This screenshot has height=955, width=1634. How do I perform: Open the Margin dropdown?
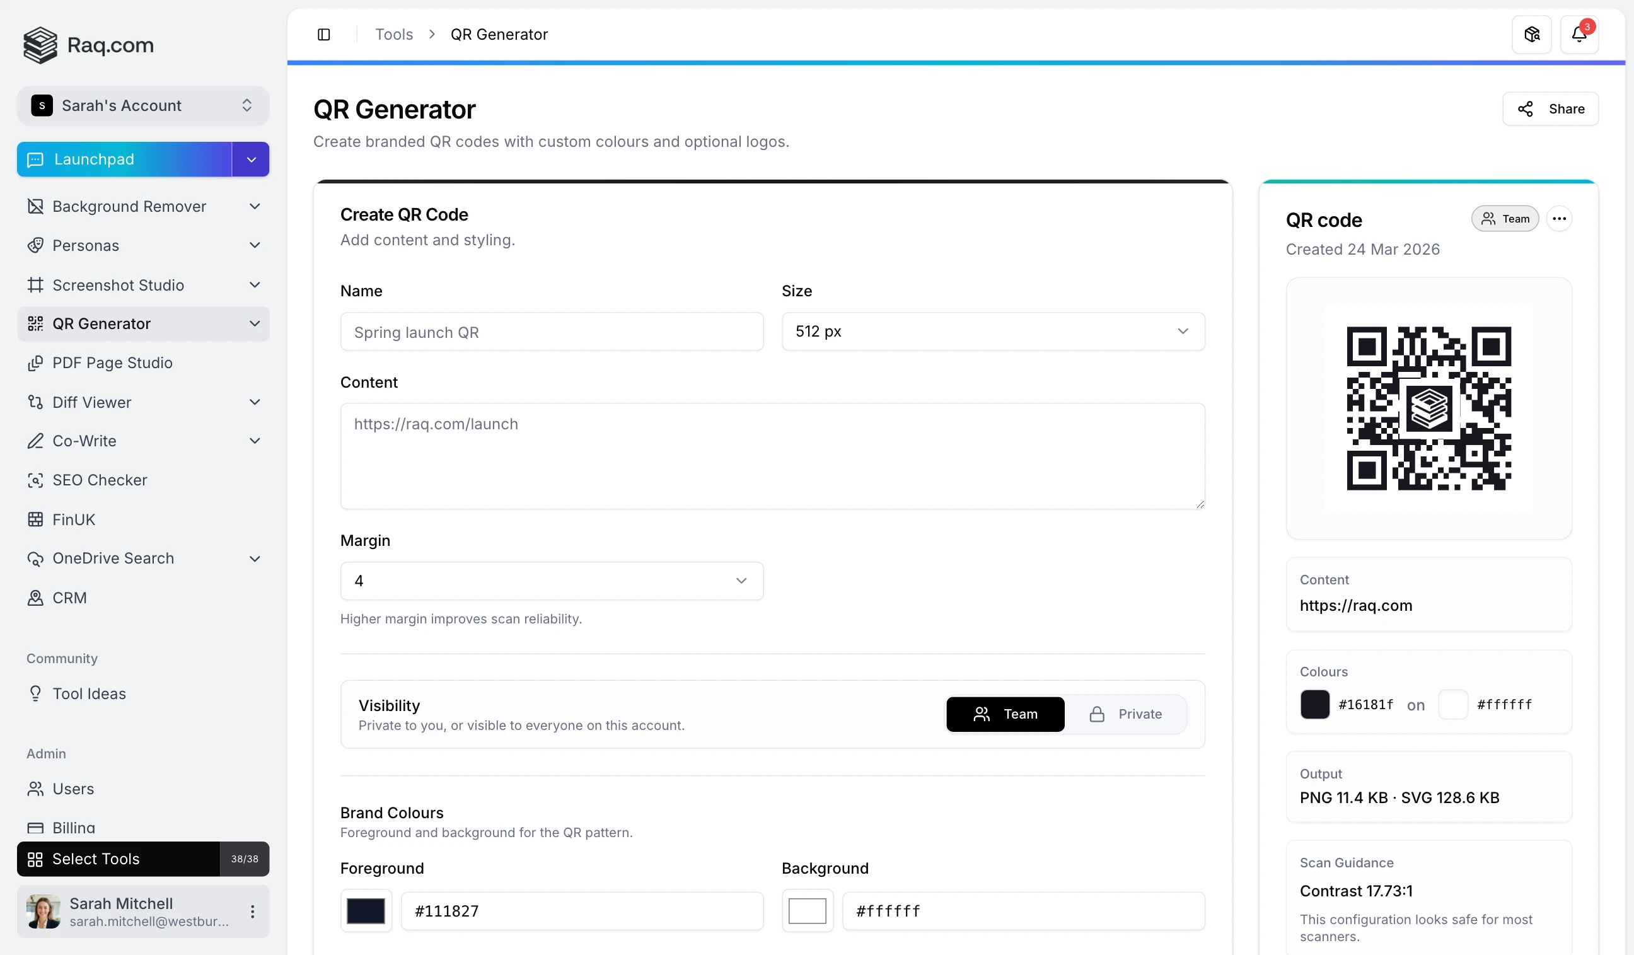[550, 581]
